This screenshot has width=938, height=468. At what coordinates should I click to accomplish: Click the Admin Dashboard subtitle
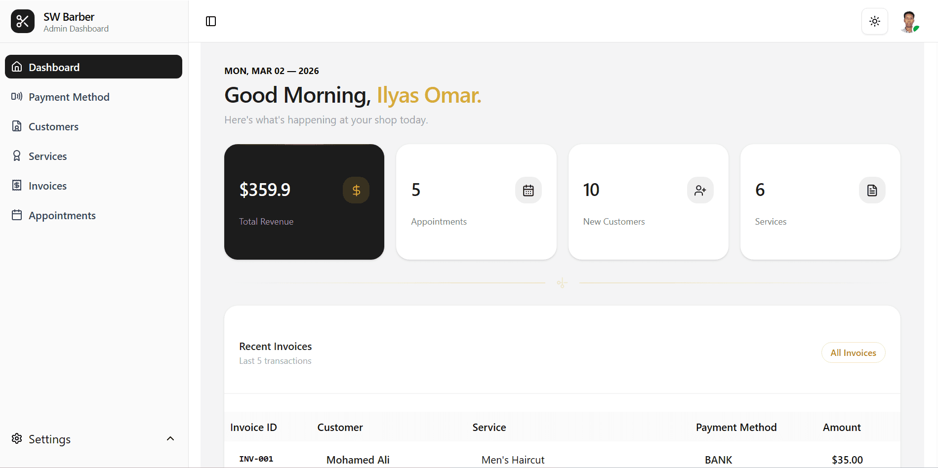[76, 29]
